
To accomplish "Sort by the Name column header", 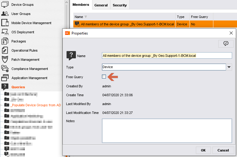I will 79,17.
